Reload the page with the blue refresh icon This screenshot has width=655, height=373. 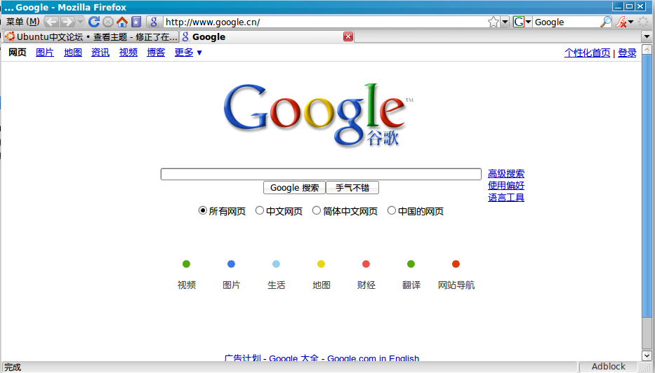tap(94, 22)
